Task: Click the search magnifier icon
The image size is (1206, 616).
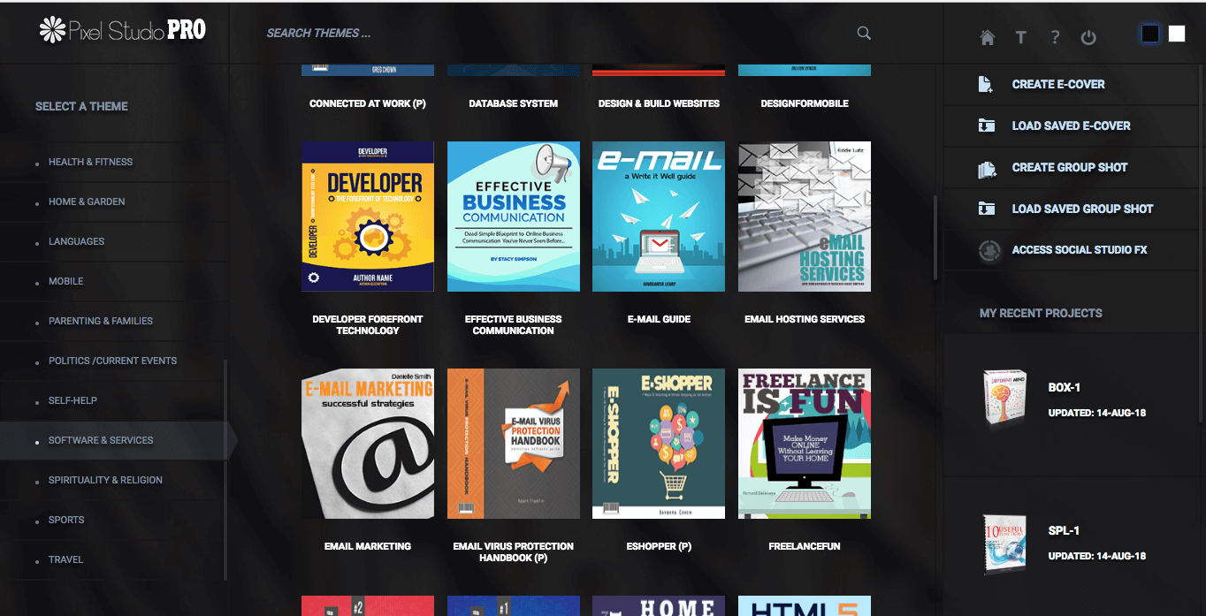Action: 864,34
